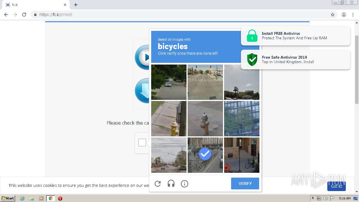The image size is (359, 202).
Task: Show hidden tray icons arrow
Action: click(313, 198)
